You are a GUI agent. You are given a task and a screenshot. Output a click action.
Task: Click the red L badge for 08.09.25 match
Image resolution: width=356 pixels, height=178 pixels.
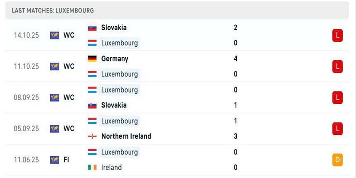[x=337, y=97]
